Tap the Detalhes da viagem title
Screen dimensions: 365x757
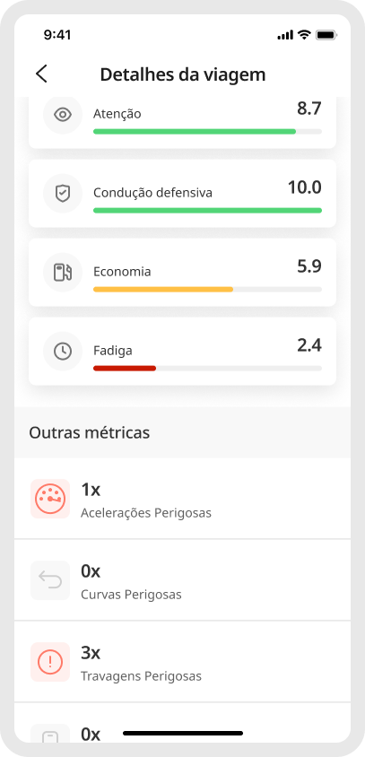pos(183,74)
